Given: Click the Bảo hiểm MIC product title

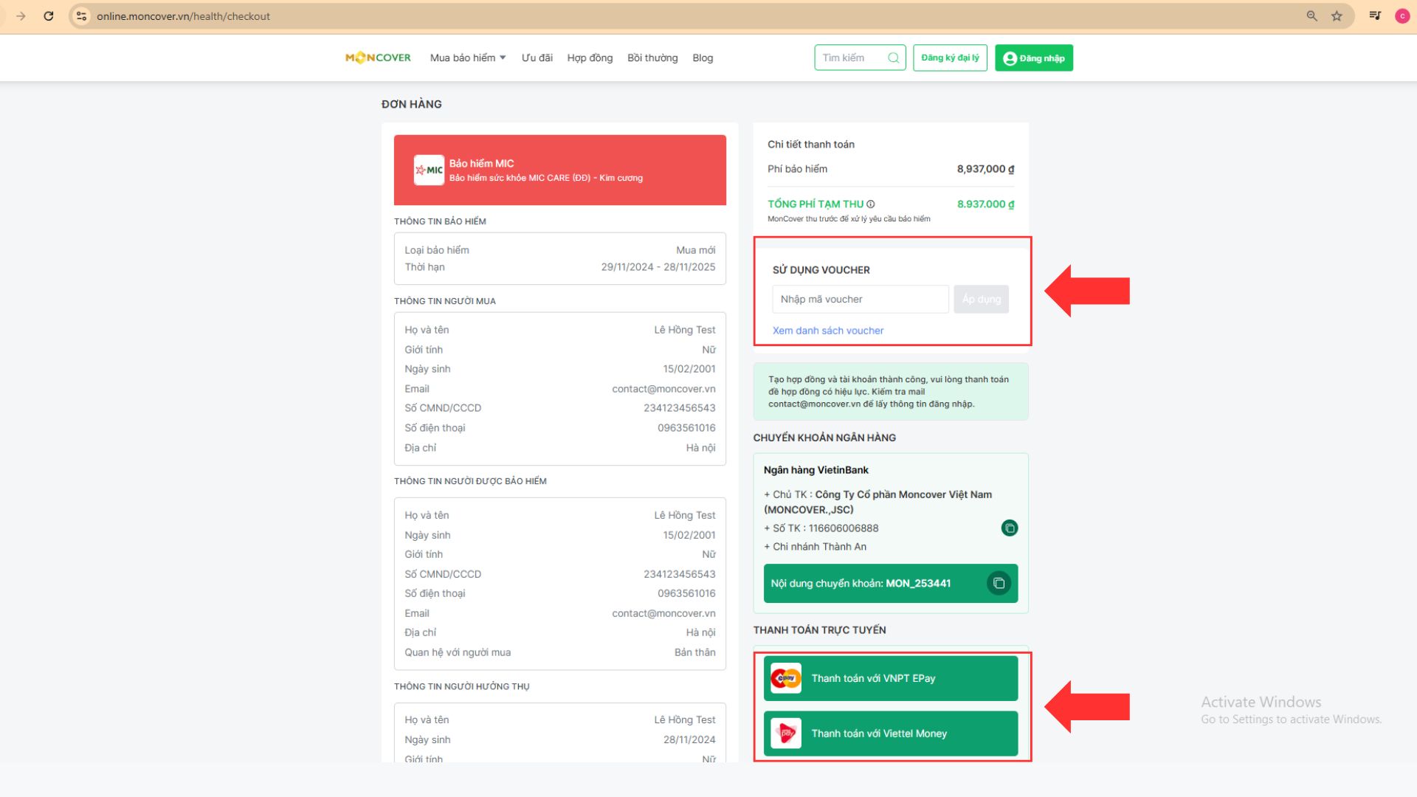Looking at the screenshot, I should [x=481, y=163].
